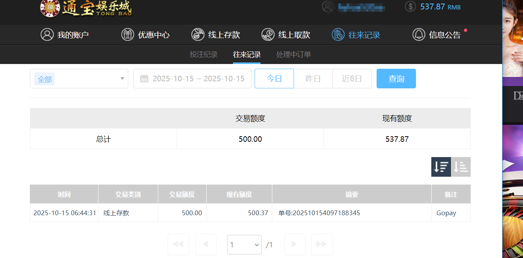Switch to the 处理中订单 tab
Screen dimensions: 523x258
293,55
